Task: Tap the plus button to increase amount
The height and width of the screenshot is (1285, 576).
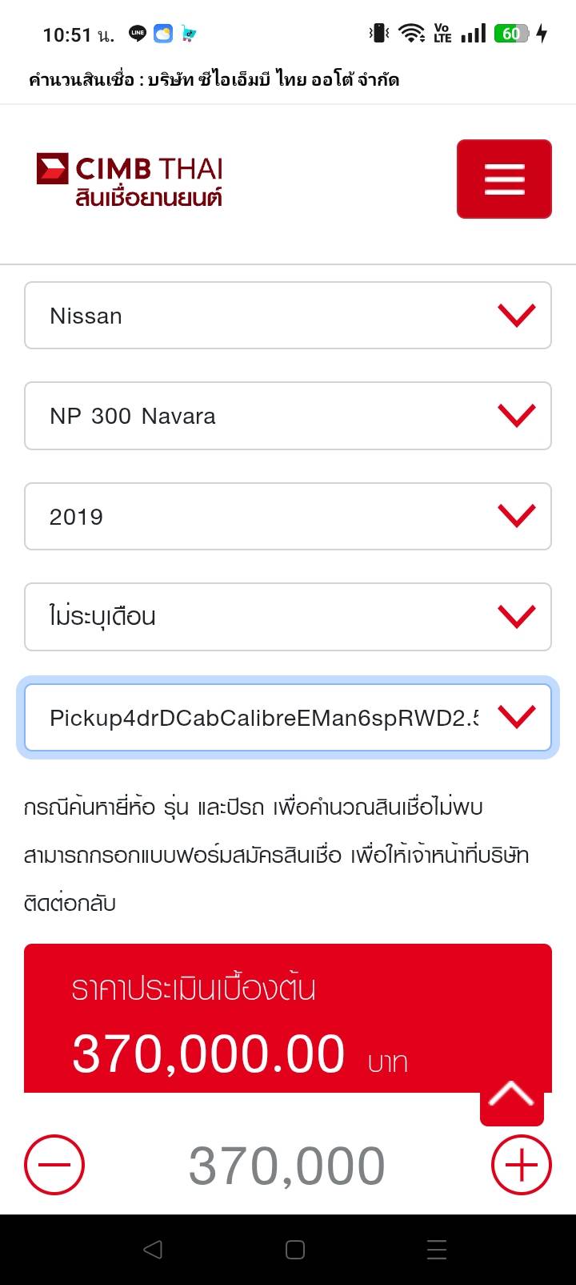Action: tap(521, 1165)
